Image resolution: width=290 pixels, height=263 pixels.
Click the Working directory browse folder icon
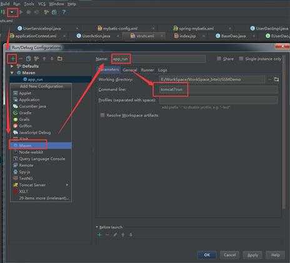click(276, 79)
